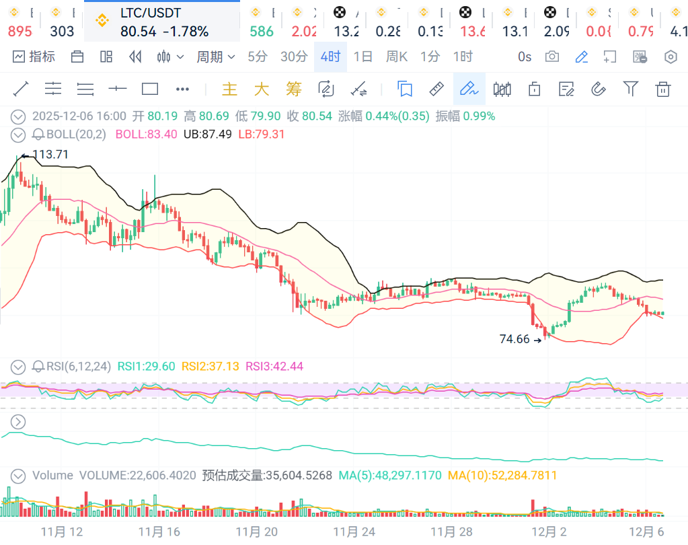688x545 pixels.
Task: Switch to the 1日 timeframe
Action: (363, 57)
